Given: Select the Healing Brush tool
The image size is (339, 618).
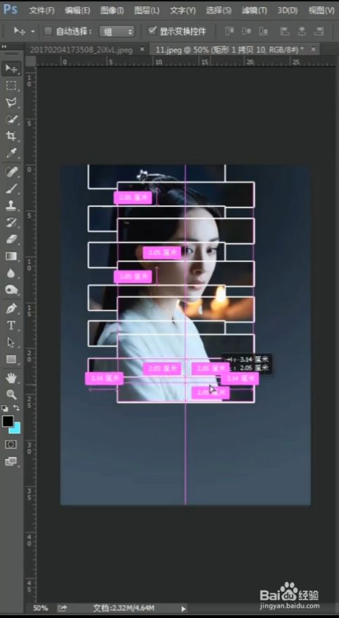Looking at the screenshot, I should 11,172.
